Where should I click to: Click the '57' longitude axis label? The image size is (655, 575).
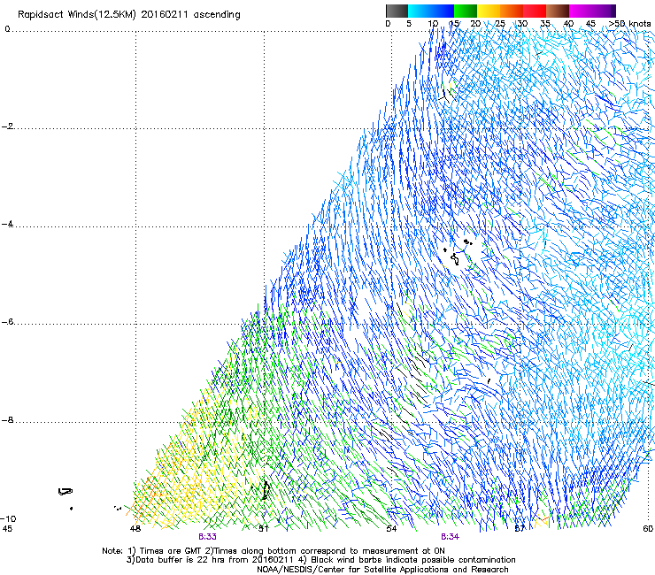coord(520,529)
